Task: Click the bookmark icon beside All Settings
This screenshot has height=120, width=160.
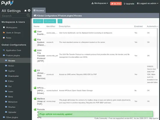Action: tap(25, 11)
